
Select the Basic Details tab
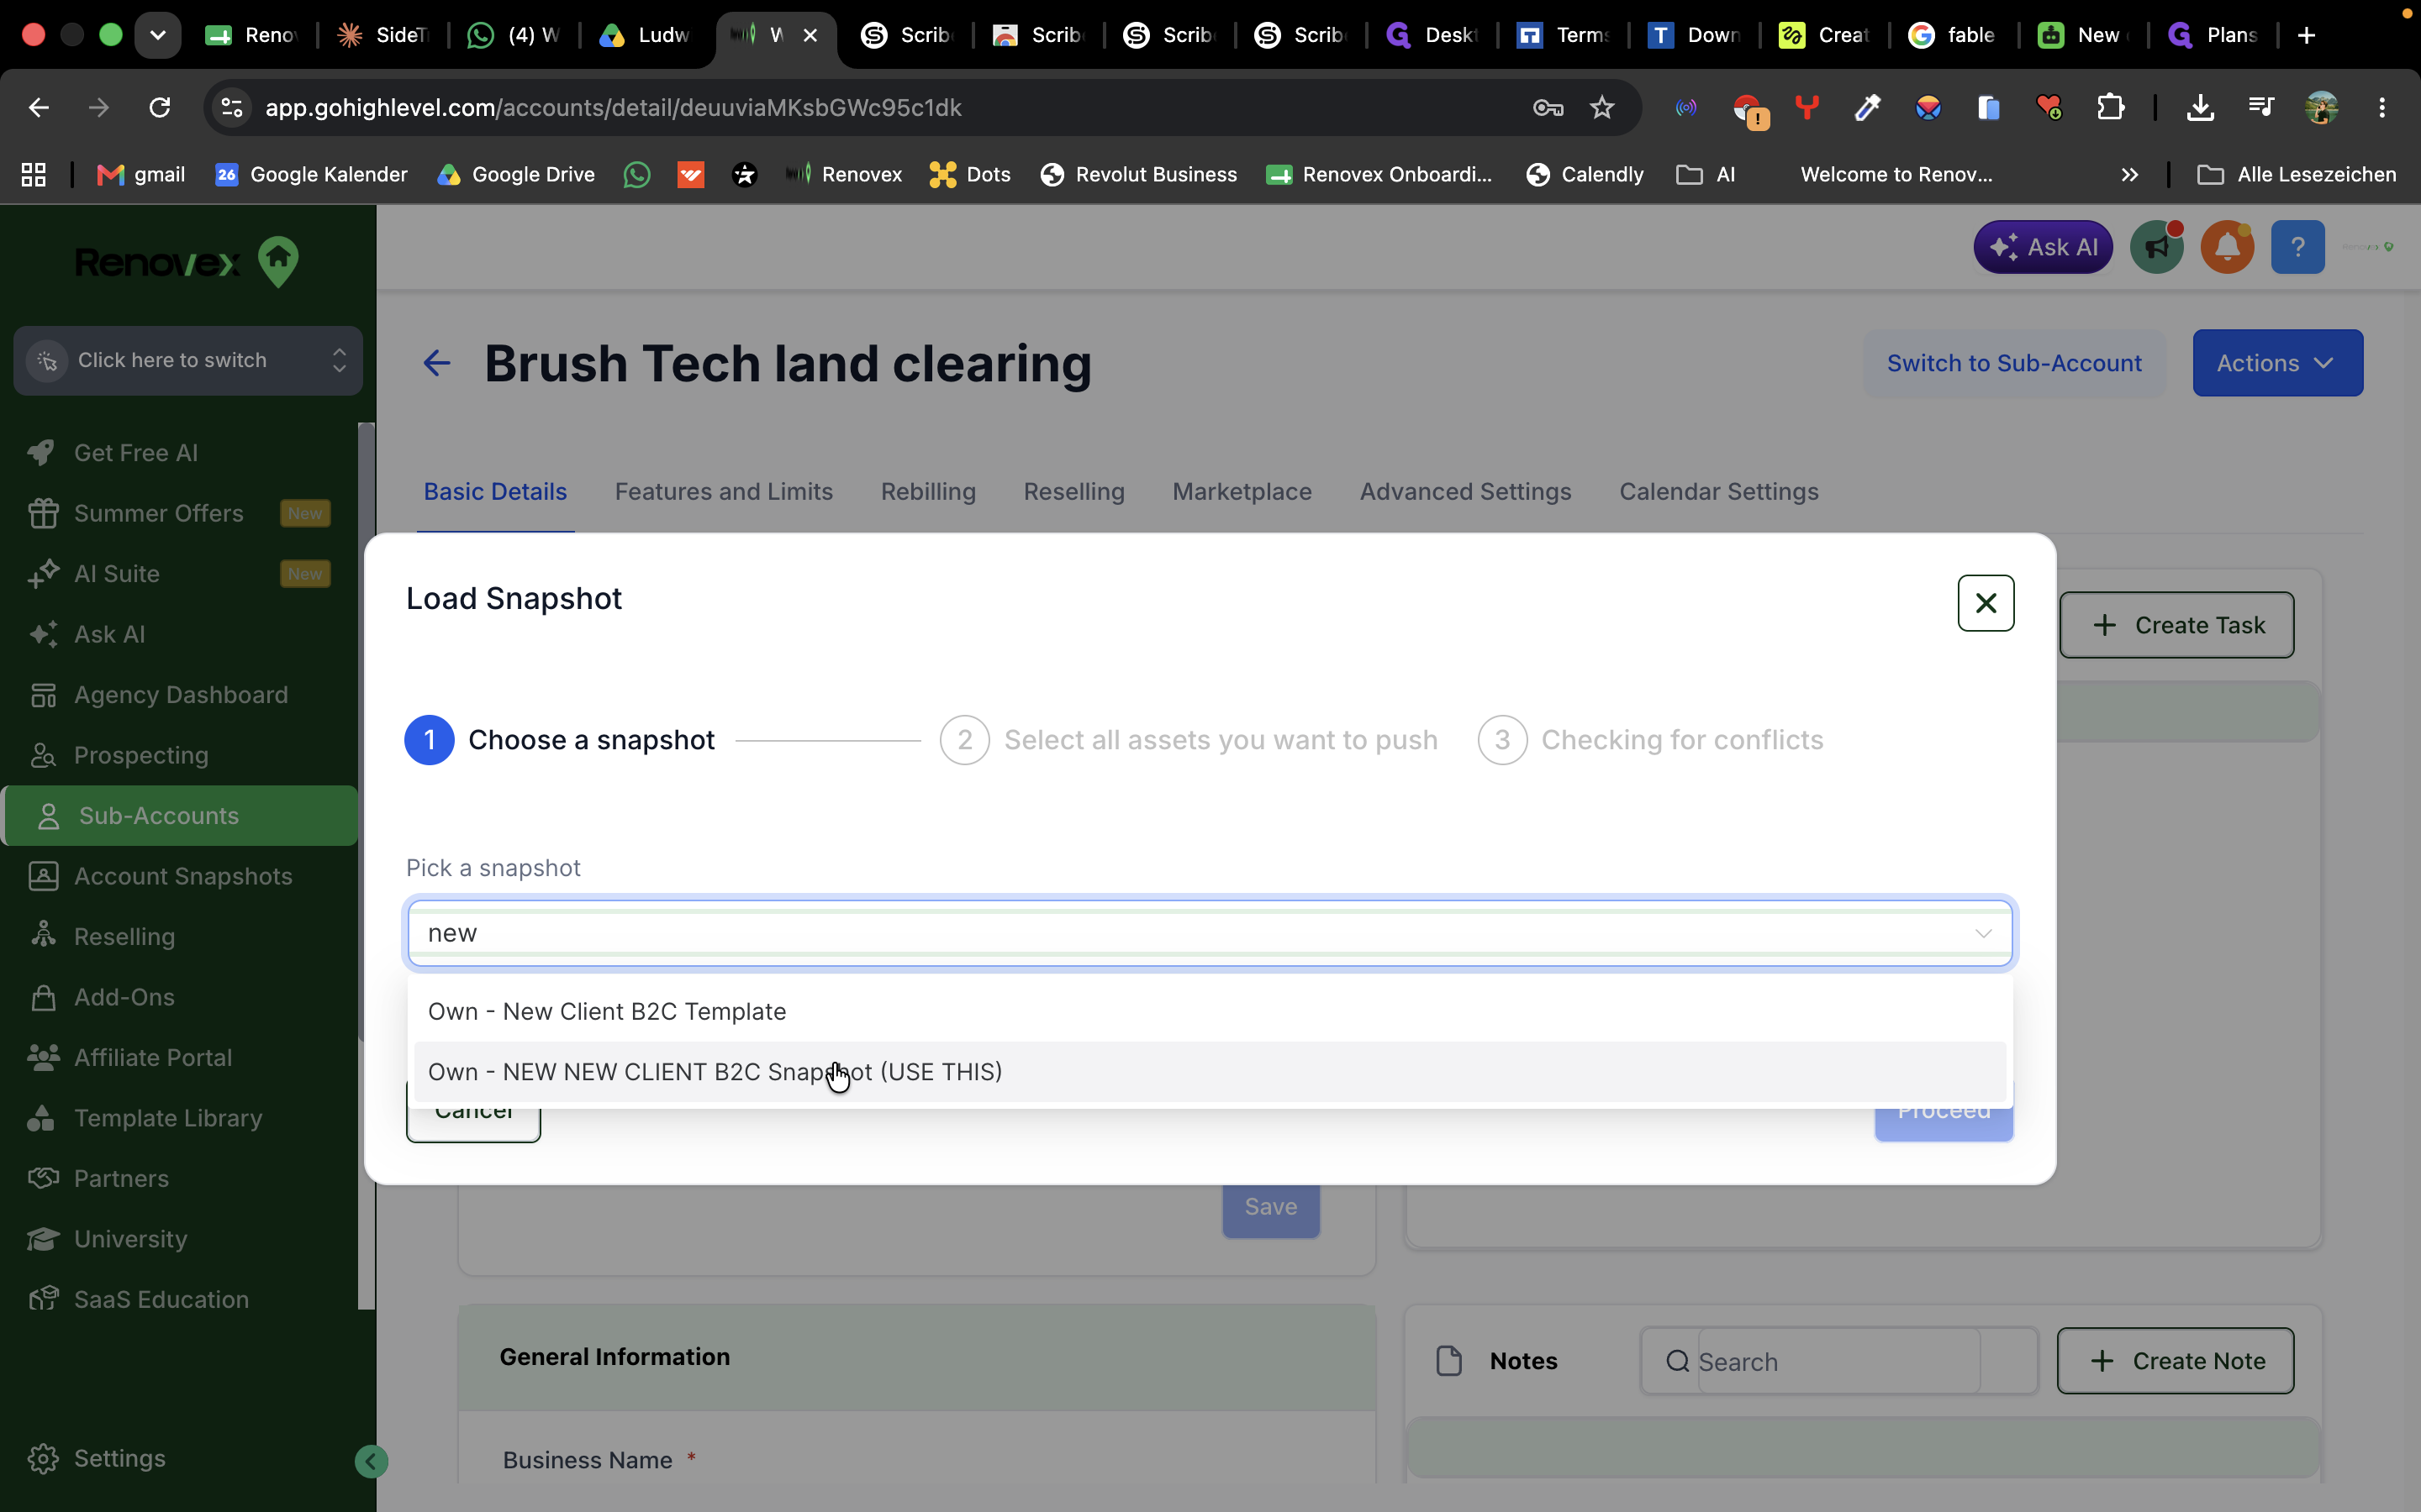click(495, 491)
